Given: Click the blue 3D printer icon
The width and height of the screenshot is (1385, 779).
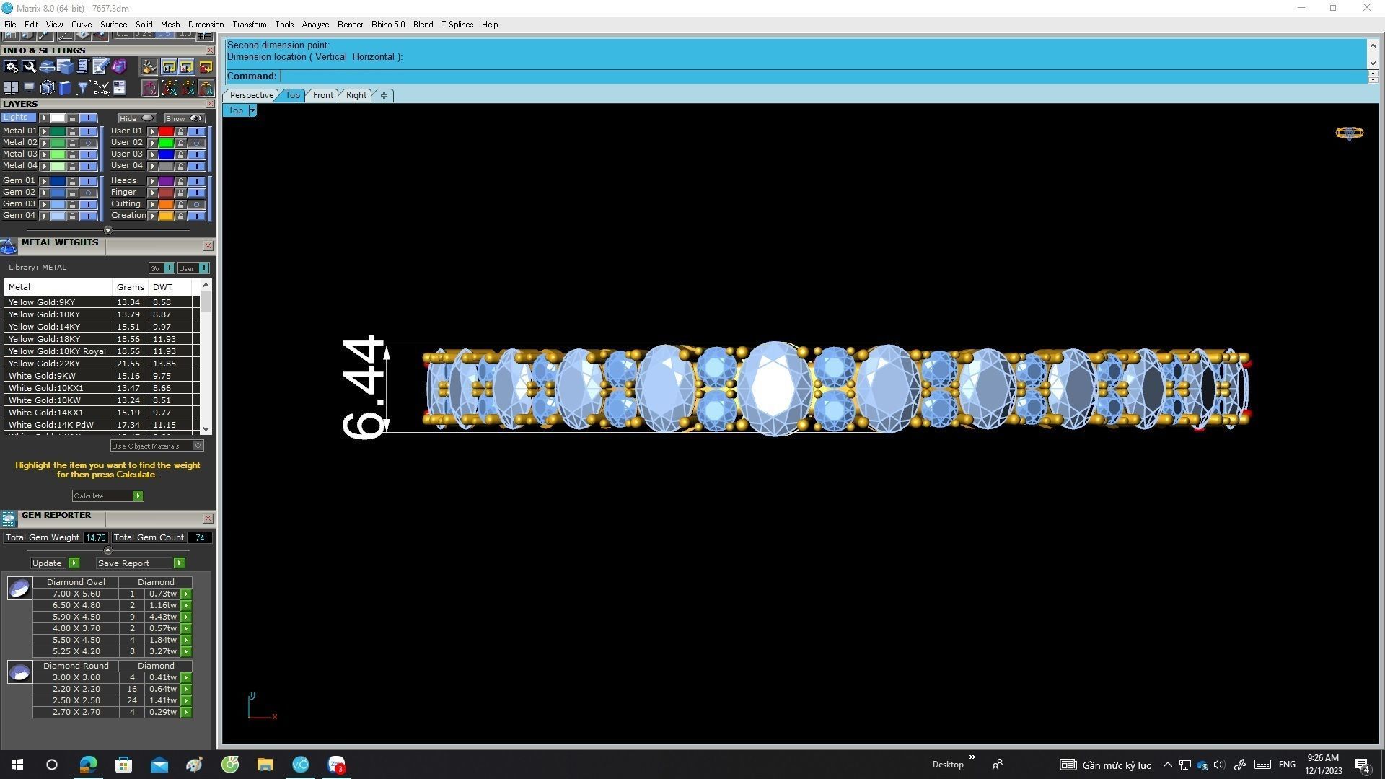Looking at the screenshot, I should 47,67.
